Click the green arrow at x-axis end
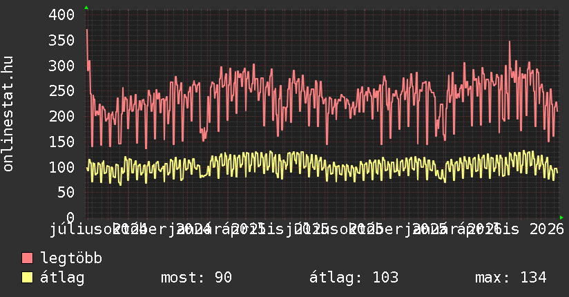The image size is (569, 297). tap(561, 218)
